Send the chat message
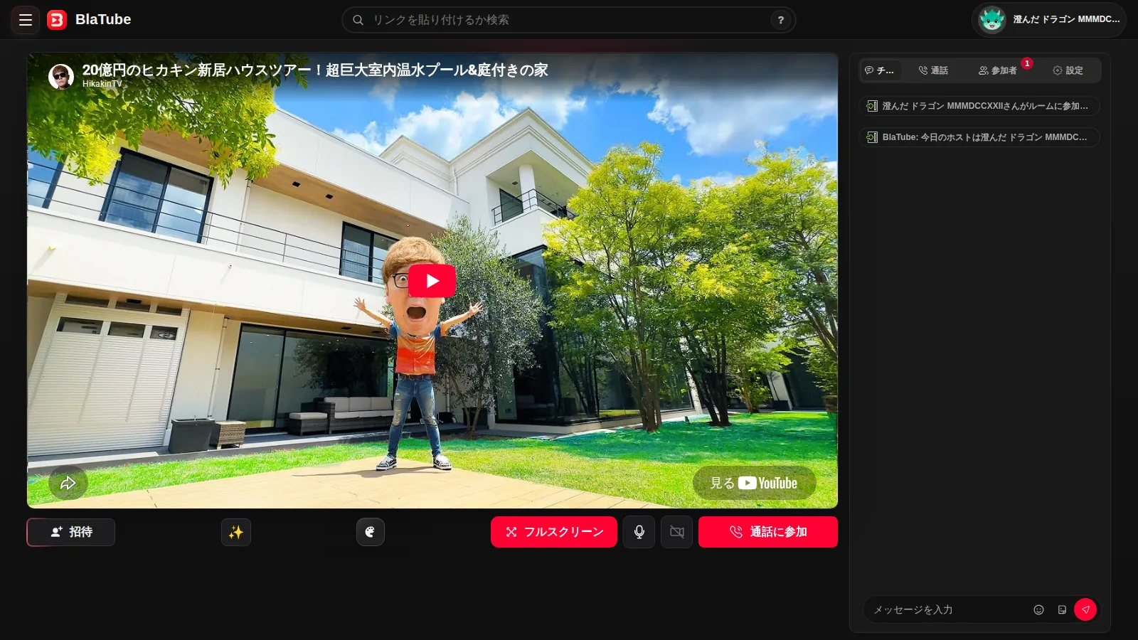 [1085, 609]
